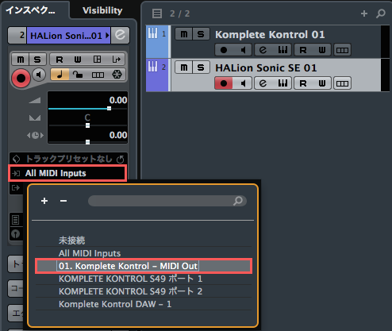Image resolution: width=392 pixels, height=331 pixels.
Task: Click the input transformer icon in inspector
Action: [x=117, y=60]
